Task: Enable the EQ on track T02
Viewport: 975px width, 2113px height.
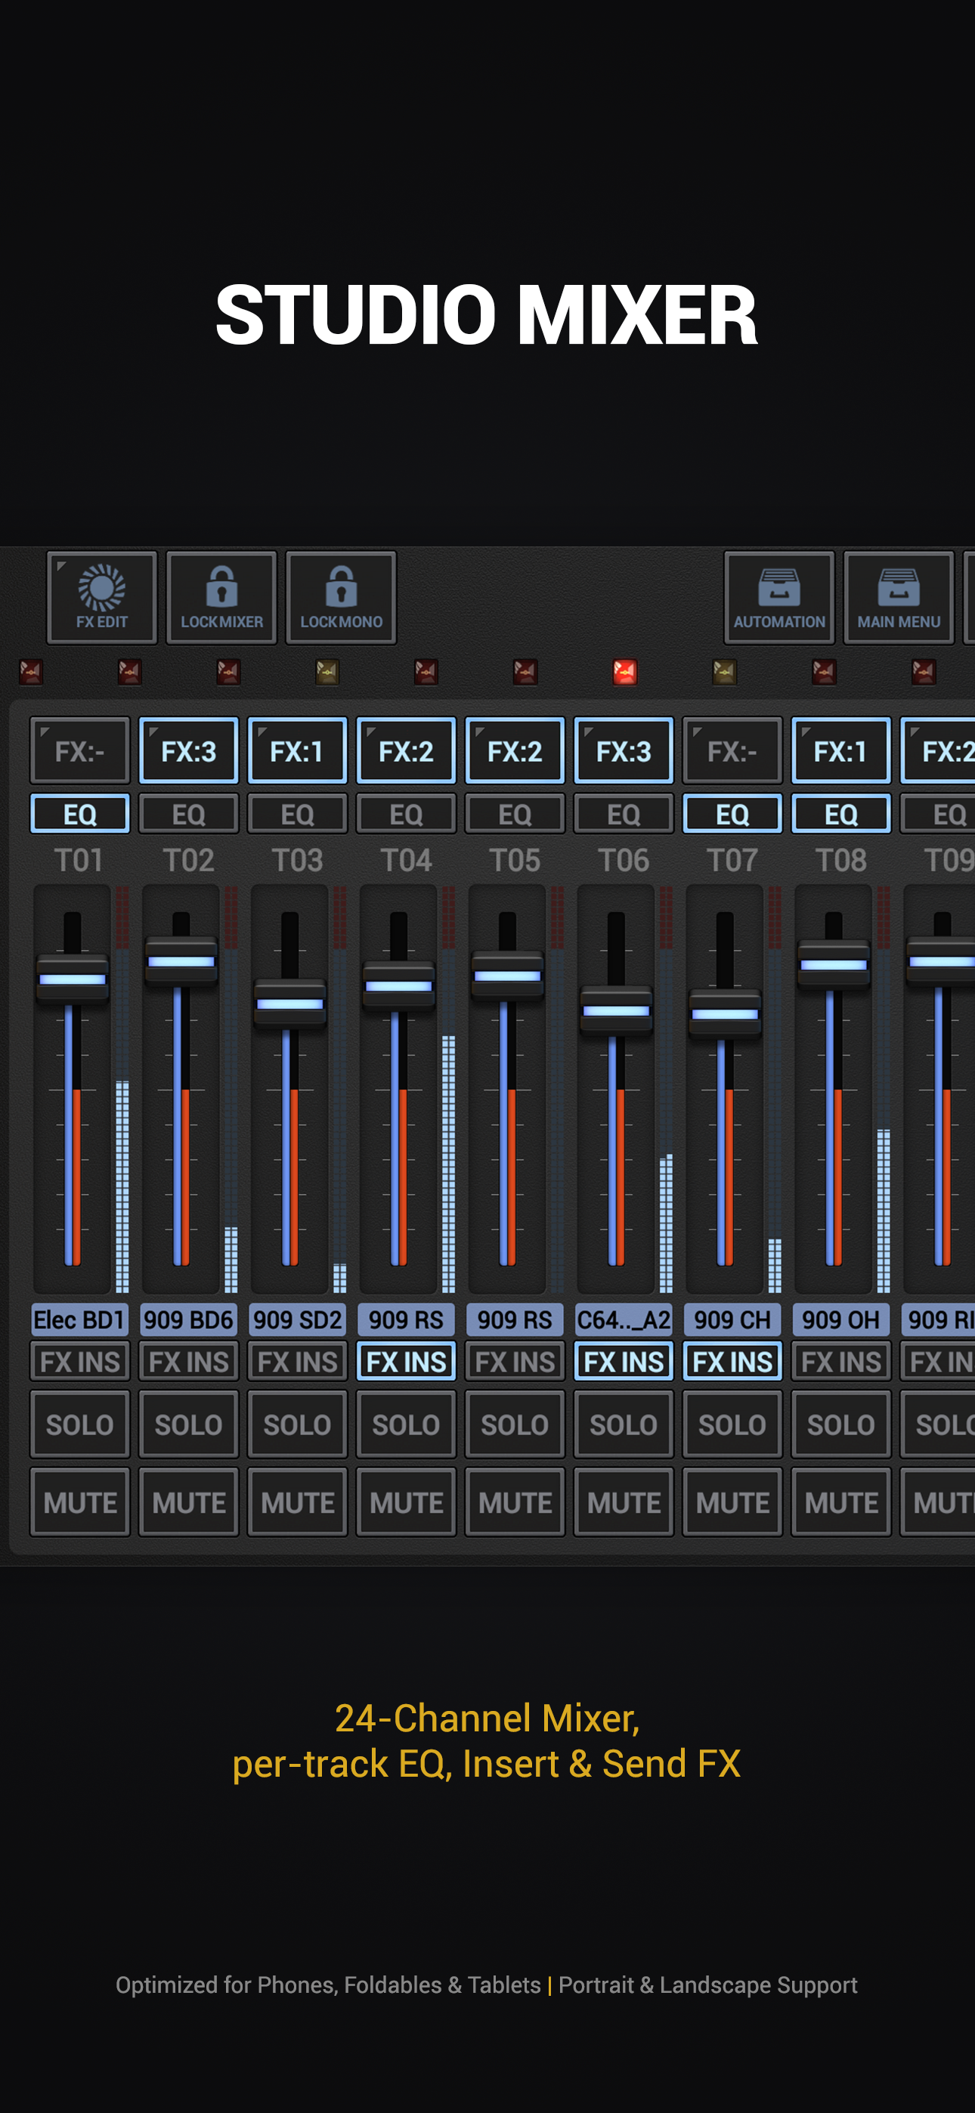Action: [x=189, y=814]
